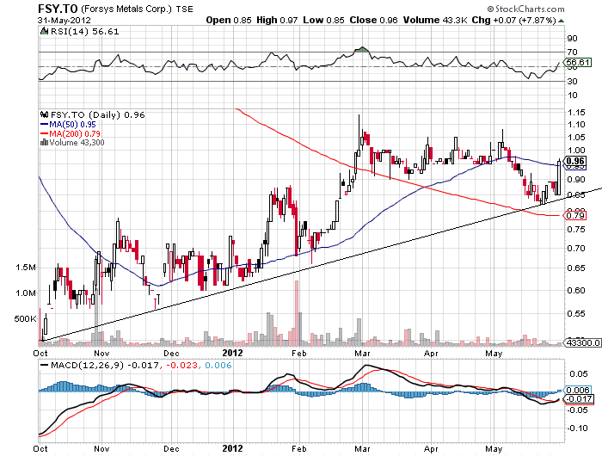Click the RSI 70 overbought level label
The image size is (602, 456).
[572, 52]
